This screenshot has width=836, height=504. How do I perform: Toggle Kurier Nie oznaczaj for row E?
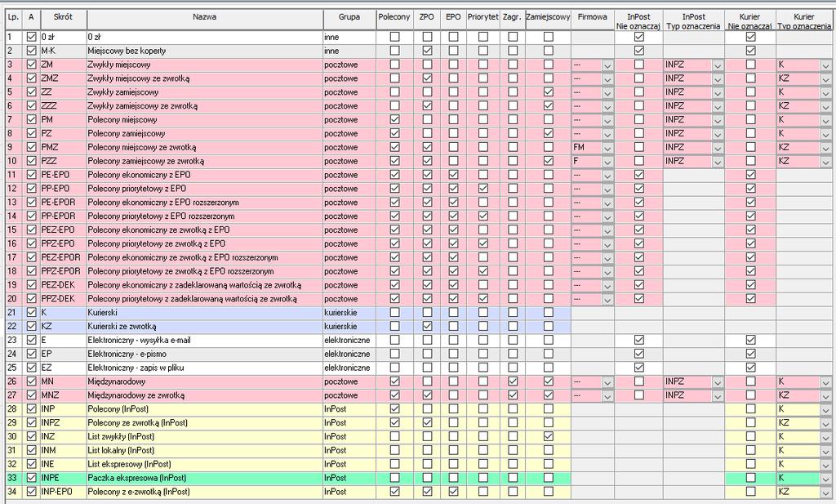click(x=751, y=340)
